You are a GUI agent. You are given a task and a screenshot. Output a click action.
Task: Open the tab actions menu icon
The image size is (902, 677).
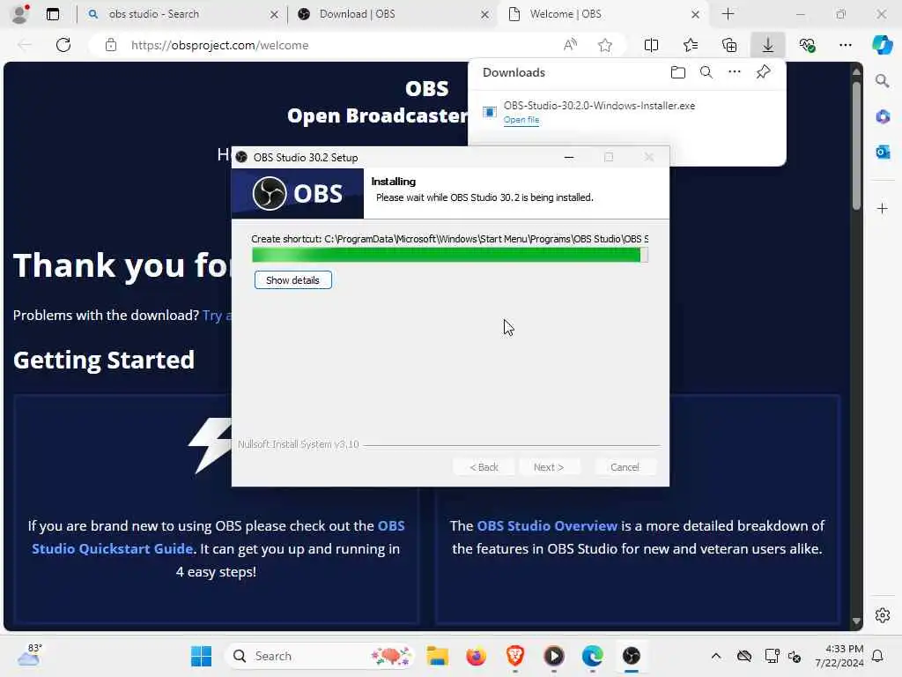tap(53, 14)
